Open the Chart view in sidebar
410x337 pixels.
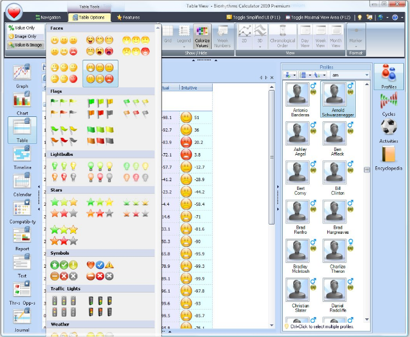(22, 103)
